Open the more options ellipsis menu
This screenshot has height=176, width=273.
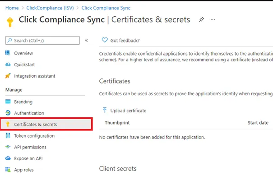tap(213, 19)
